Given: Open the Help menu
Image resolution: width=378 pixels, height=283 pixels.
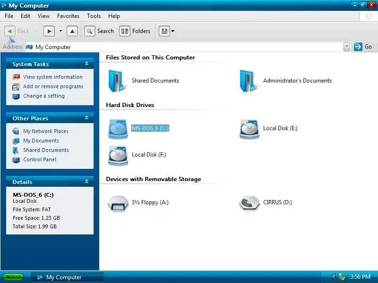Looking at the screenshot, I should tap(114, 16).
